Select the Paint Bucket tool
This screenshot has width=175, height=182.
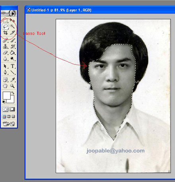click(12, 53)
